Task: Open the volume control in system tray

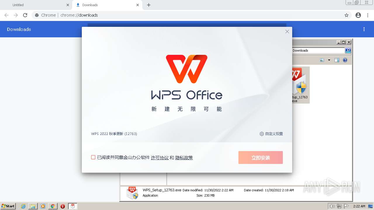Action: [x=332, y=206]
